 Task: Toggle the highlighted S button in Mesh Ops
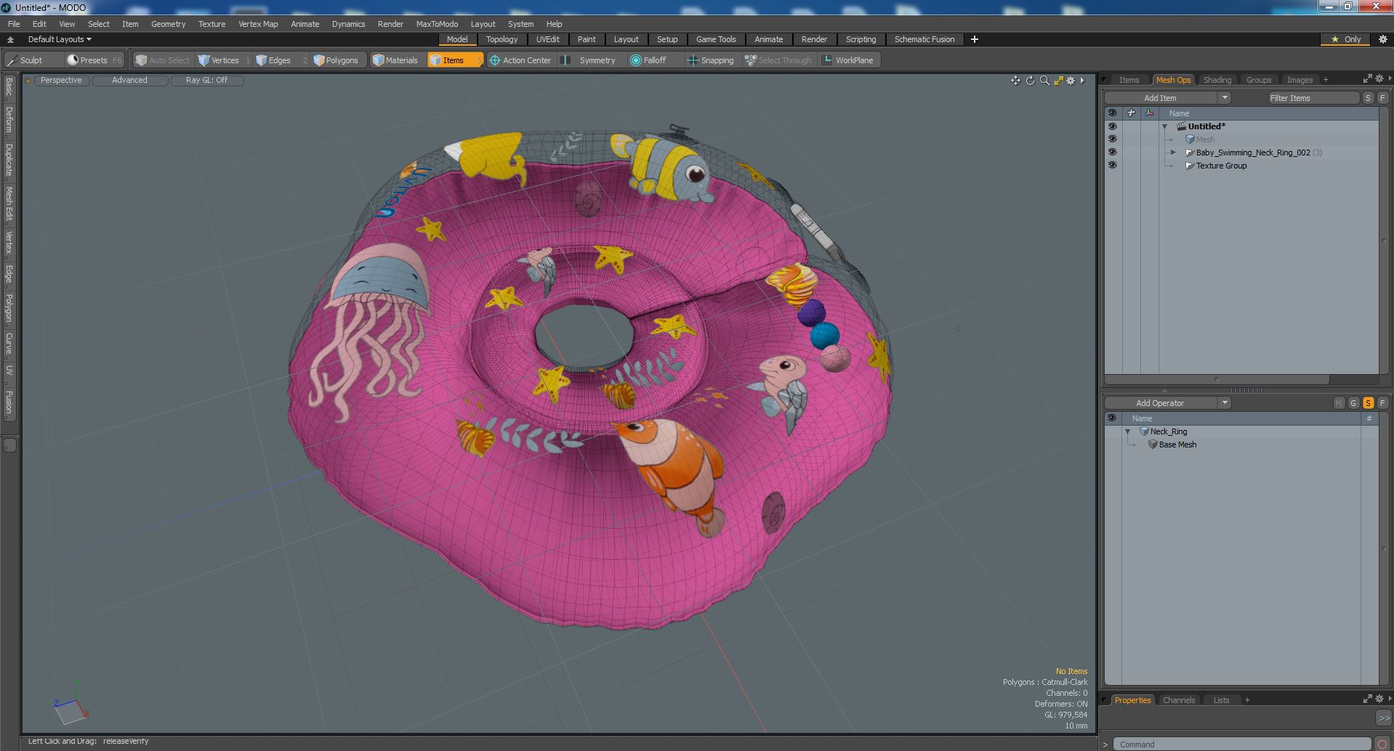click(x=1368, y=403)
